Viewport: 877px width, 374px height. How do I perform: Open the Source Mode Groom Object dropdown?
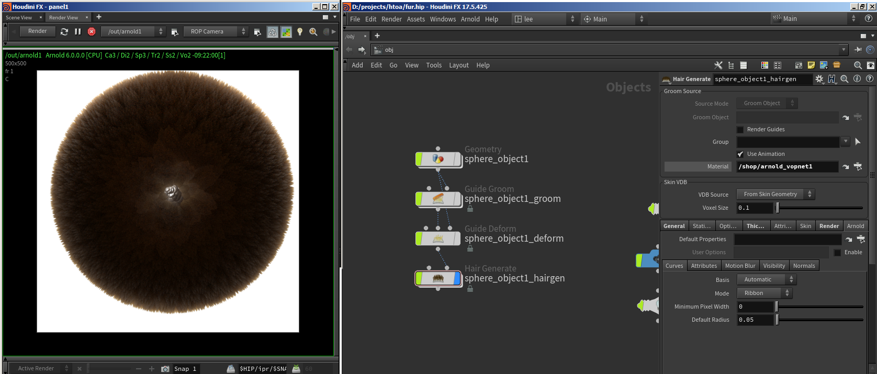tap(767, 104)
